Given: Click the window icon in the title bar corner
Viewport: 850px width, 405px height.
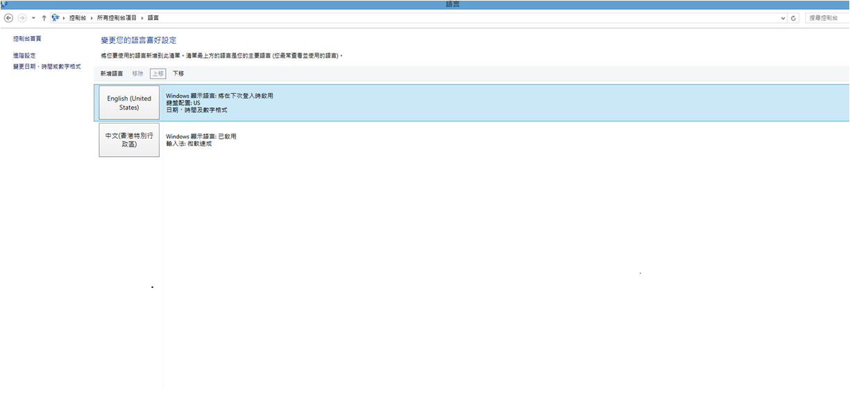Looking at the screenshot, I should [x=4, y=4].
